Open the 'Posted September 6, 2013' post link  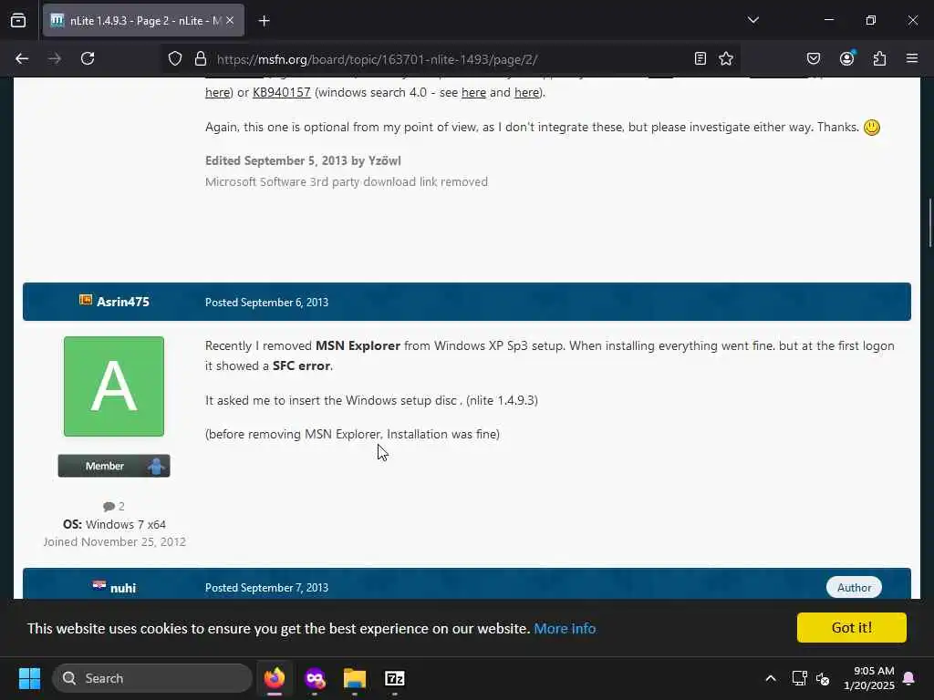[266, 303]
